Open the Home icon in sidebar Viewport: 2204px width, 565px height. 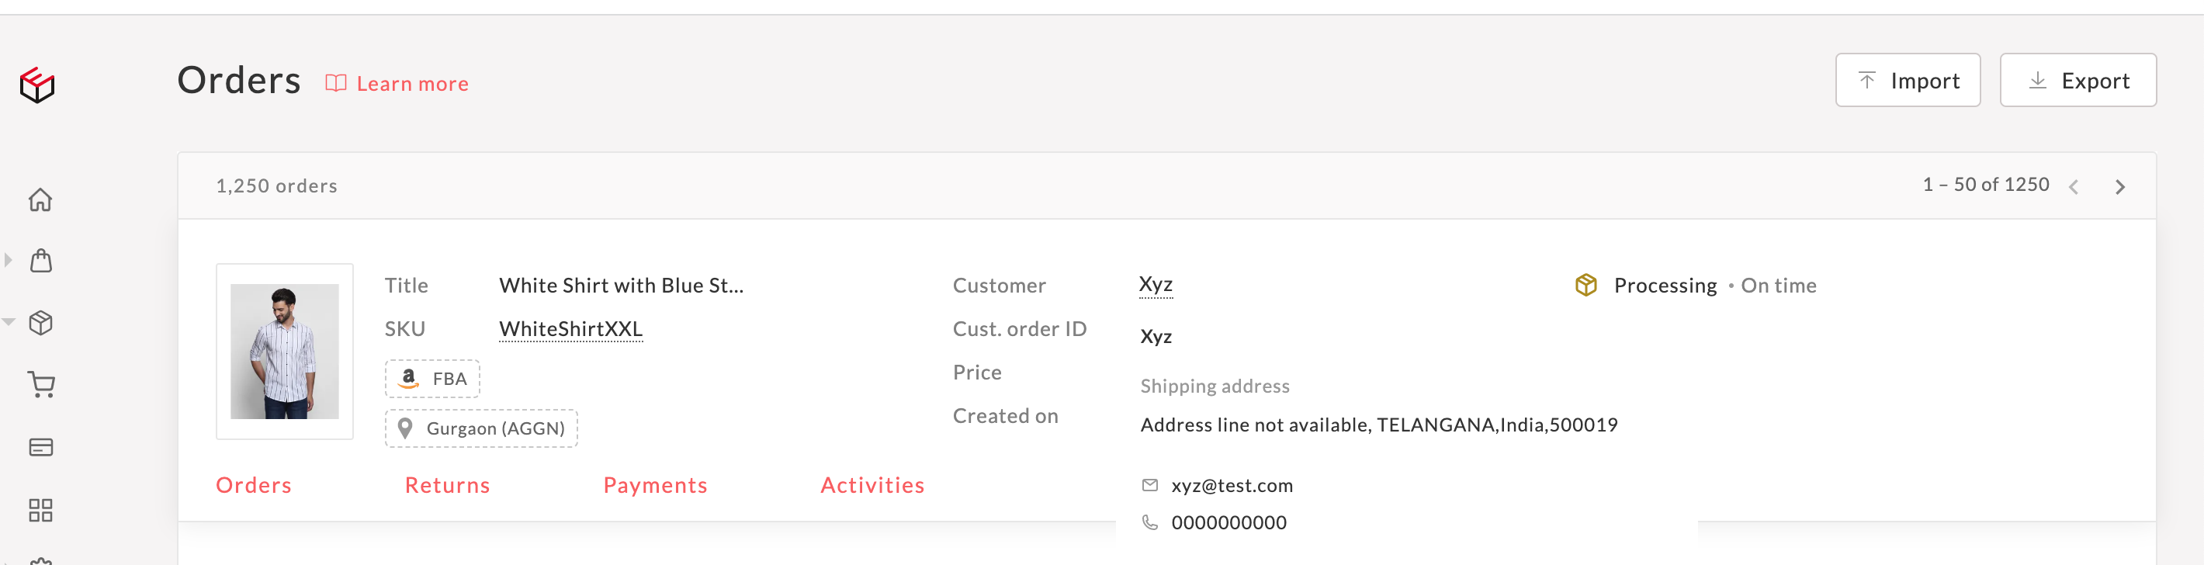pyautogui.click(x=40, y=199)
